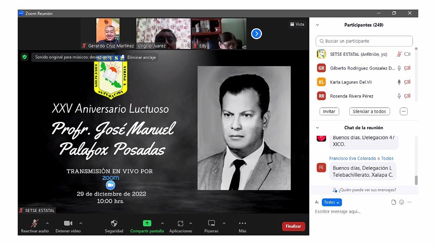The width and height of the screenshot is (436, 245).
Task: Open participant options three-dot menu
Action: (404, 111)
